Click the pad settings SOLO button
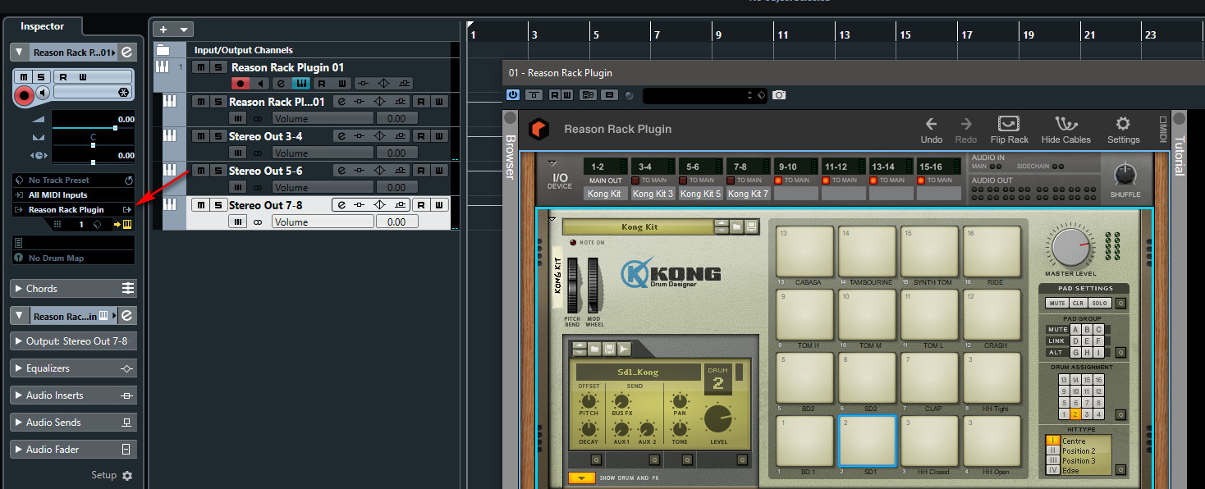Viewport: 1205px width, 489px height. [x=1100, y=304]
